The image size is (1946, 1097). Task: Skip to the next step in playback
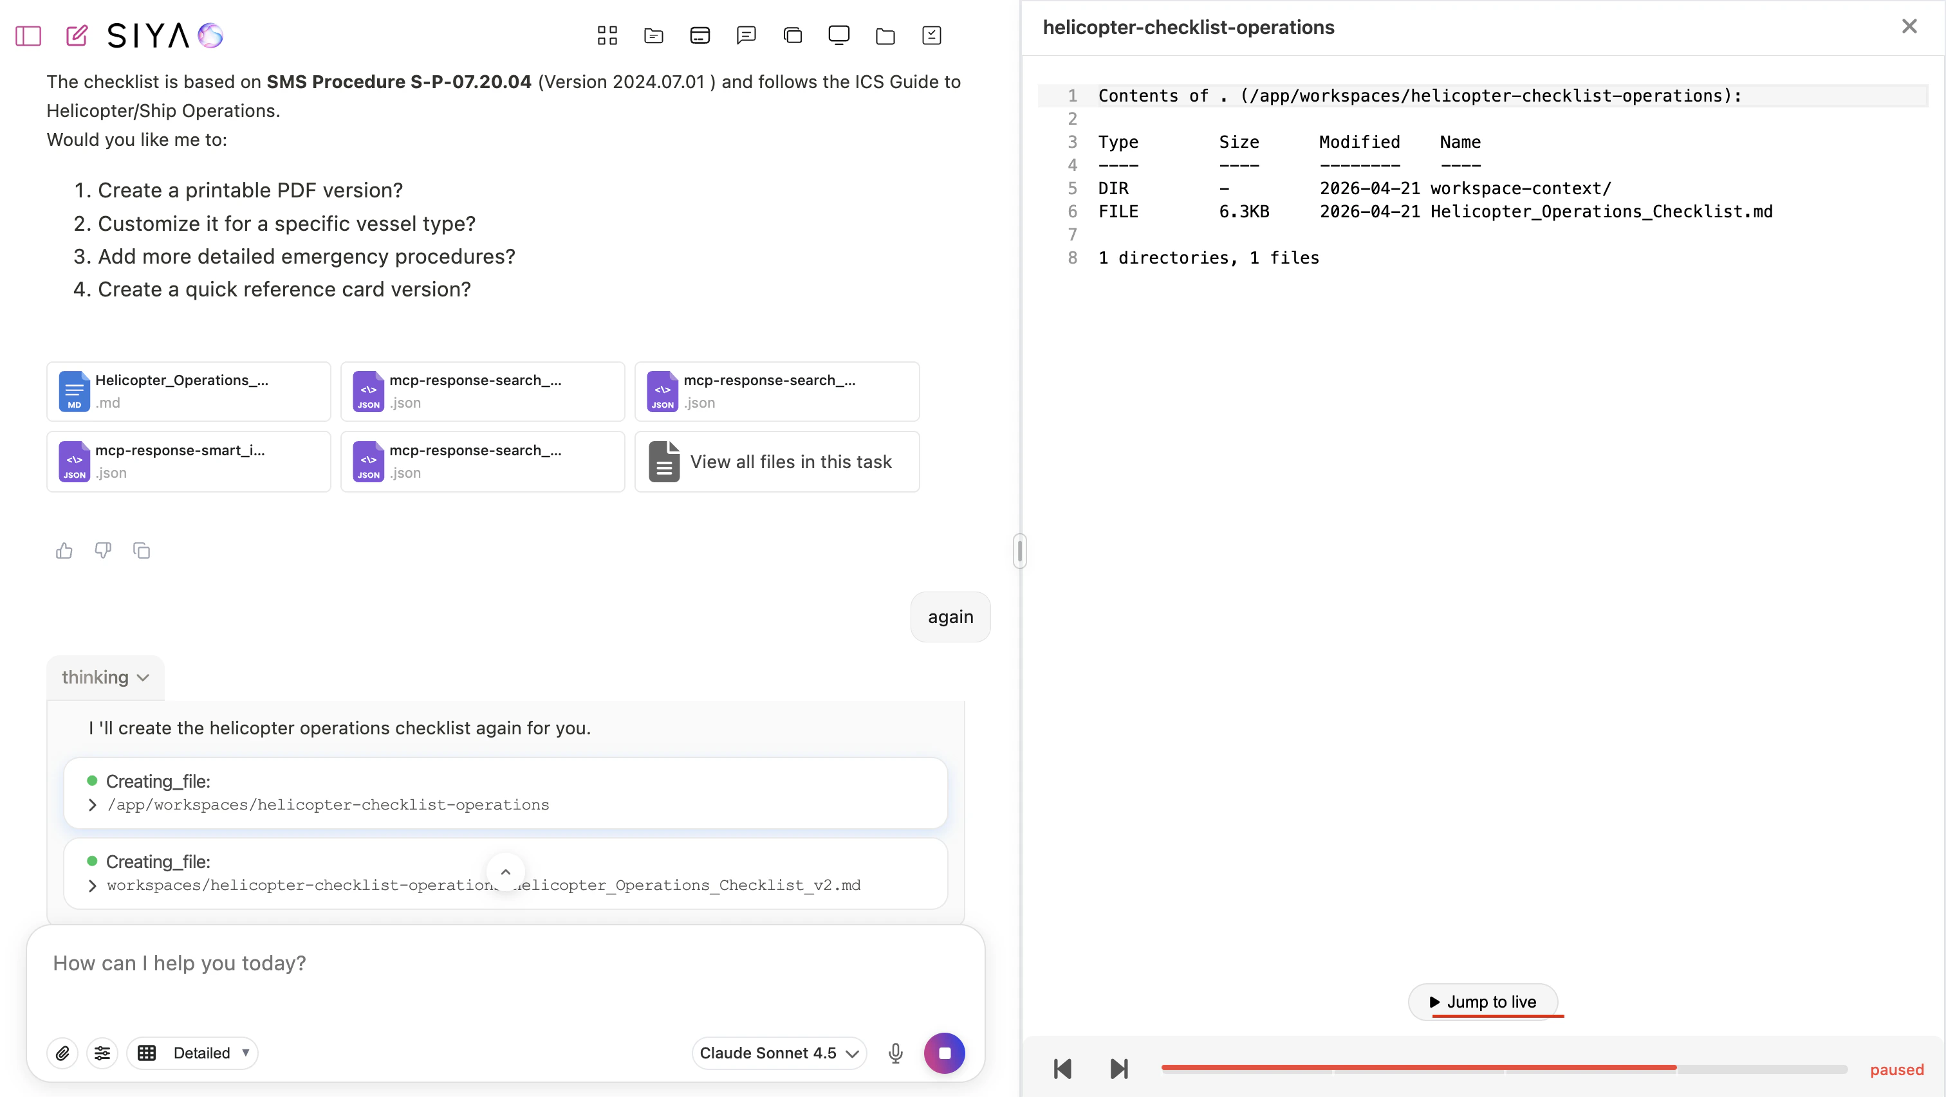coord(1119,1068)
